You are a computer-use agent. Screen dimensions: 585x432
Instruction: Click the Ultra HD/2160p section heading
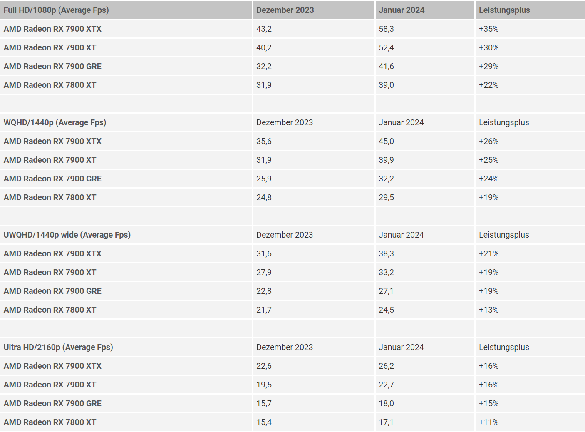(58, 348)
